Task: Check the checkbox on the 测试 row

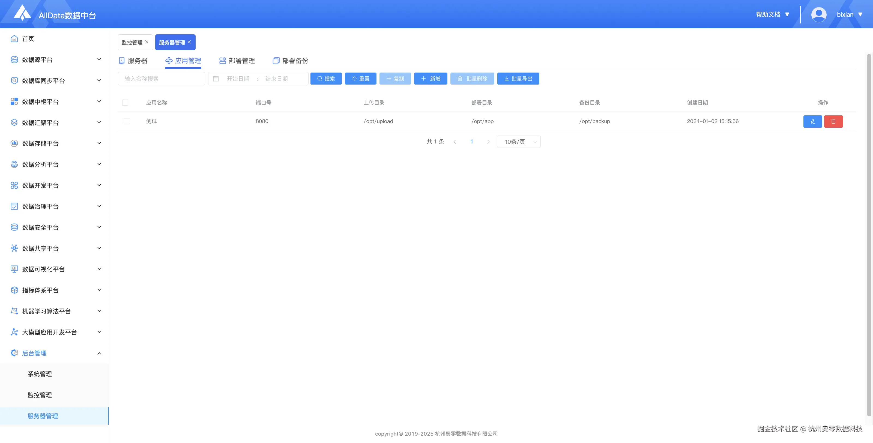Action: 127,121
